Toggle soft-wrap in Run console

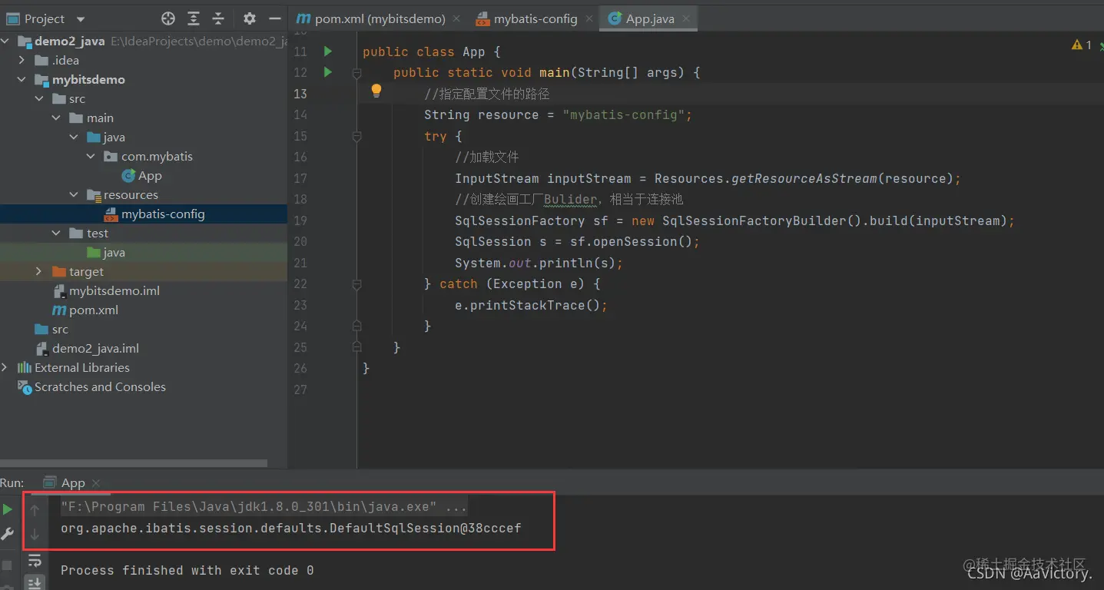coord(35,562)
